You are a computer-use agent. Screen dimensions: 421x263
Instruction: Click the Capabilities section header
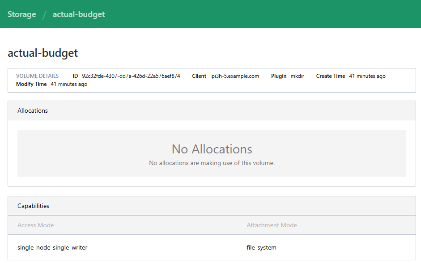(x=212, y=206)
